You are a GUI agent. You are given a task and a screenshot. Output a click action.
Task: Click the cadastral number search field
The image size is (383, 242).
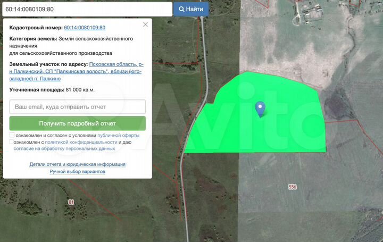pos(87,9)
